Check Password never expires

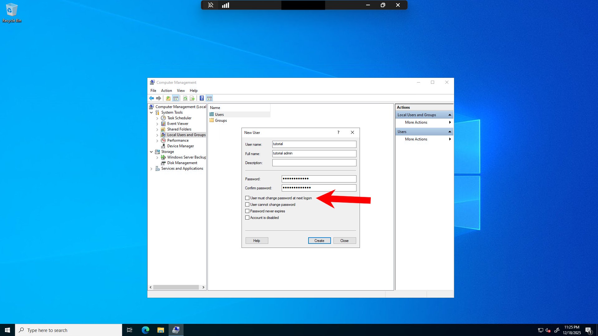coord(247,211)
